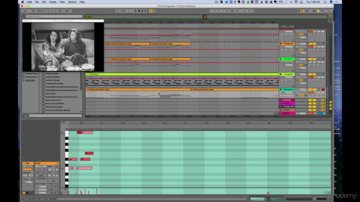Open the quantization menu showing 1 Bar

click(67, 11)
